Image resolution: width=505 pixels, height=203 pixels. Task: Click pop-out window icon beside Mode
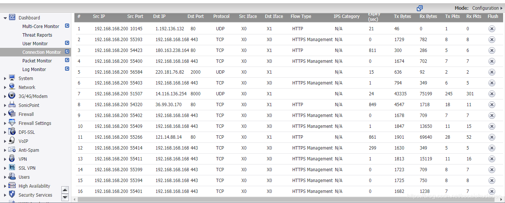tap(420, 8)
